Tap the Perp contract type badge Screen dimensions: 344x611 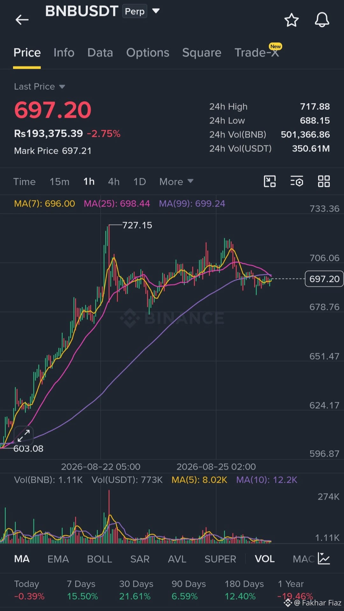point(135,11)
